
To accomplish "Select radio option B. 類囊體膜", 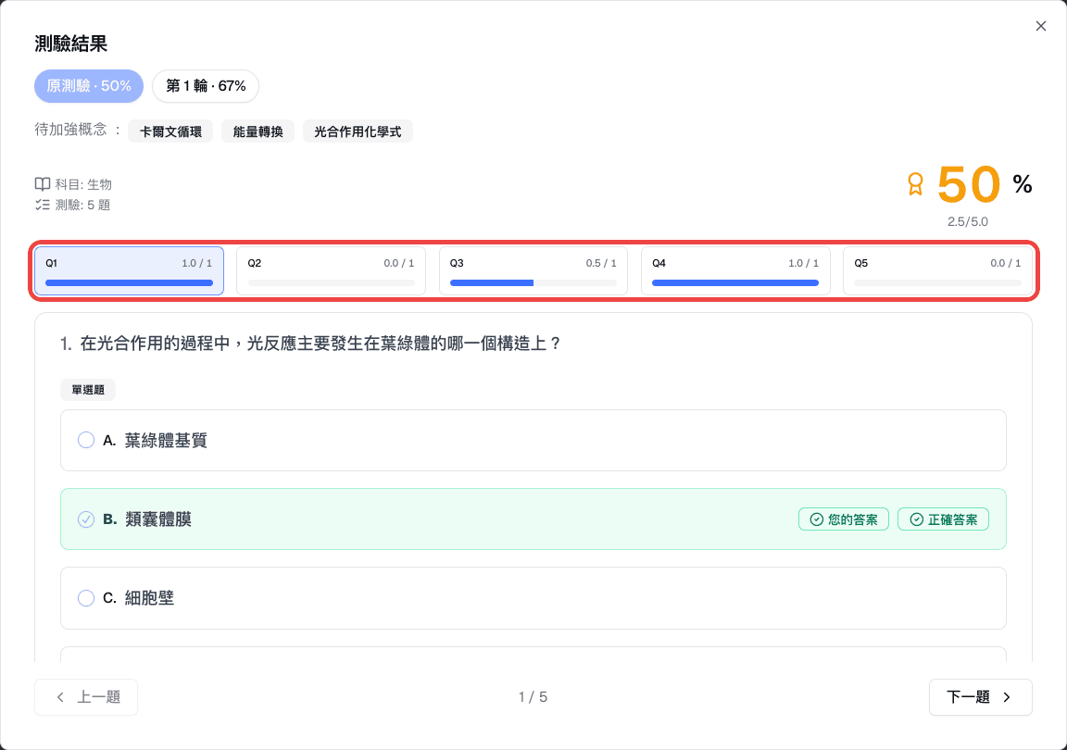I will pos(86,519).
